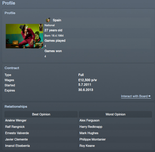Open the Interact with Board link
The height and width of the screenshot is (152, 155).
136,96
